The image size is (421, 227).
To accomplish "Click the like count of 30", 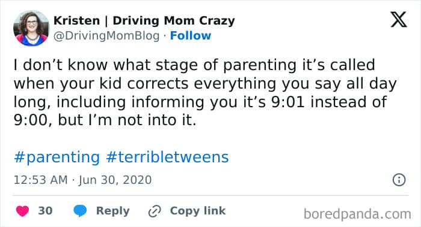I will coord(45,211).
